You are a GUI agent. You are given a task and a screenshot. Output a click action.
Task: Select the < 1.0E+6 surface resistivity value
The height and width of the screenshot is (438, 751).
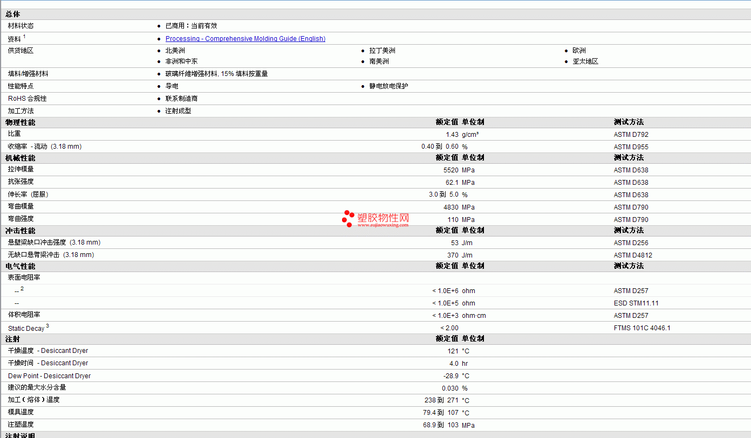click(445, 291)
